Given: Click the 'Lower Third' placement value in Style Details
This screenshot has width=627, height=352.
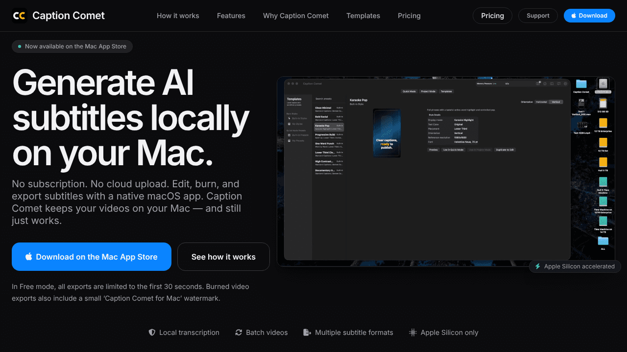Looking at the screenshot, I should coord(461,129).
